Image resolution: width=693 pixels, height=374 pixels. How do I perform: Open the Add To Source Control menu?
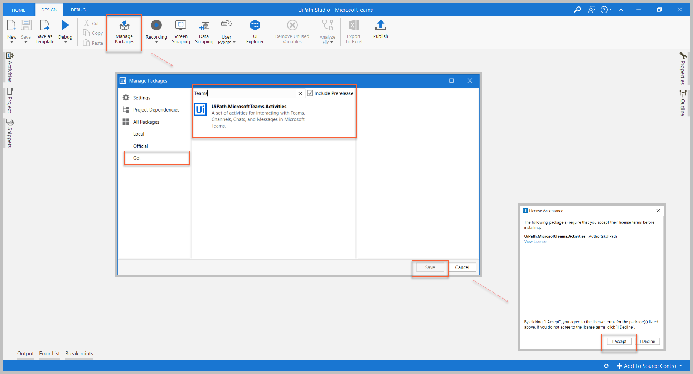point(649,366)
